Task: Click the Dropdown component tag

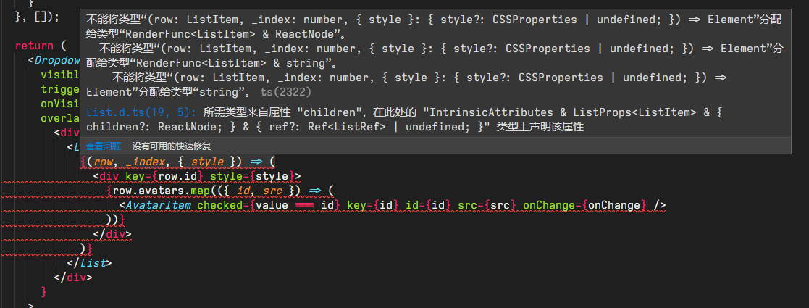Action: tap(56, 60)
